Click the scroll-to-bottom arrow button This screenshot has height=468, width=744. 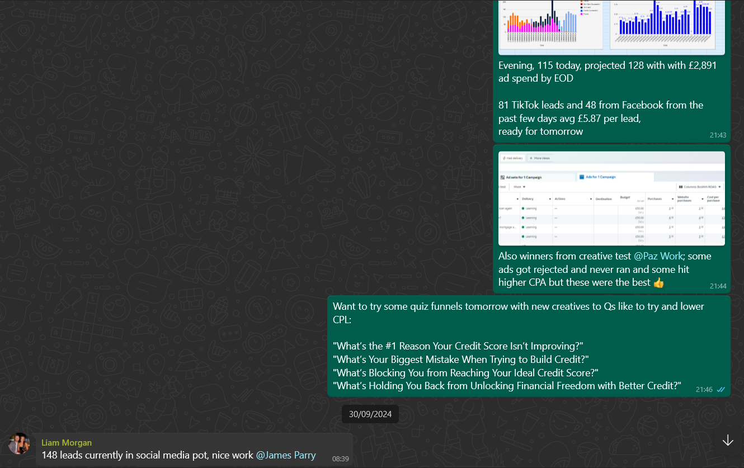click(x=727, y=441)
